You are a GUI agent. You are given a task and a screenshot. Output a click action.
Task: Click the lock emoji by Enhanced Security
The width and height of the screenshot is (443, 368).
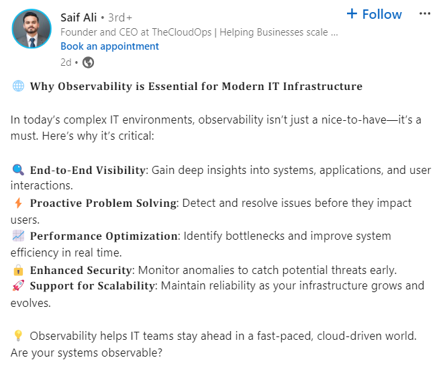click(18, 270)
